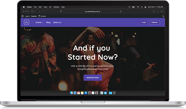Click the privacy shield icon
The image size is (186, 109).
[61, 11]
